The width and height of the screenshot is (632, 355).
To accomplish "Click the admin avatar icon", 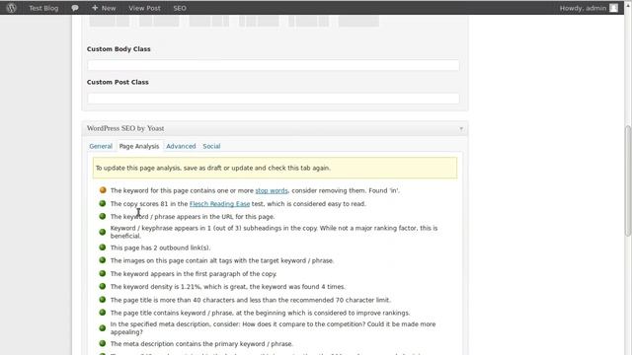I will click(x=613, y=8).
